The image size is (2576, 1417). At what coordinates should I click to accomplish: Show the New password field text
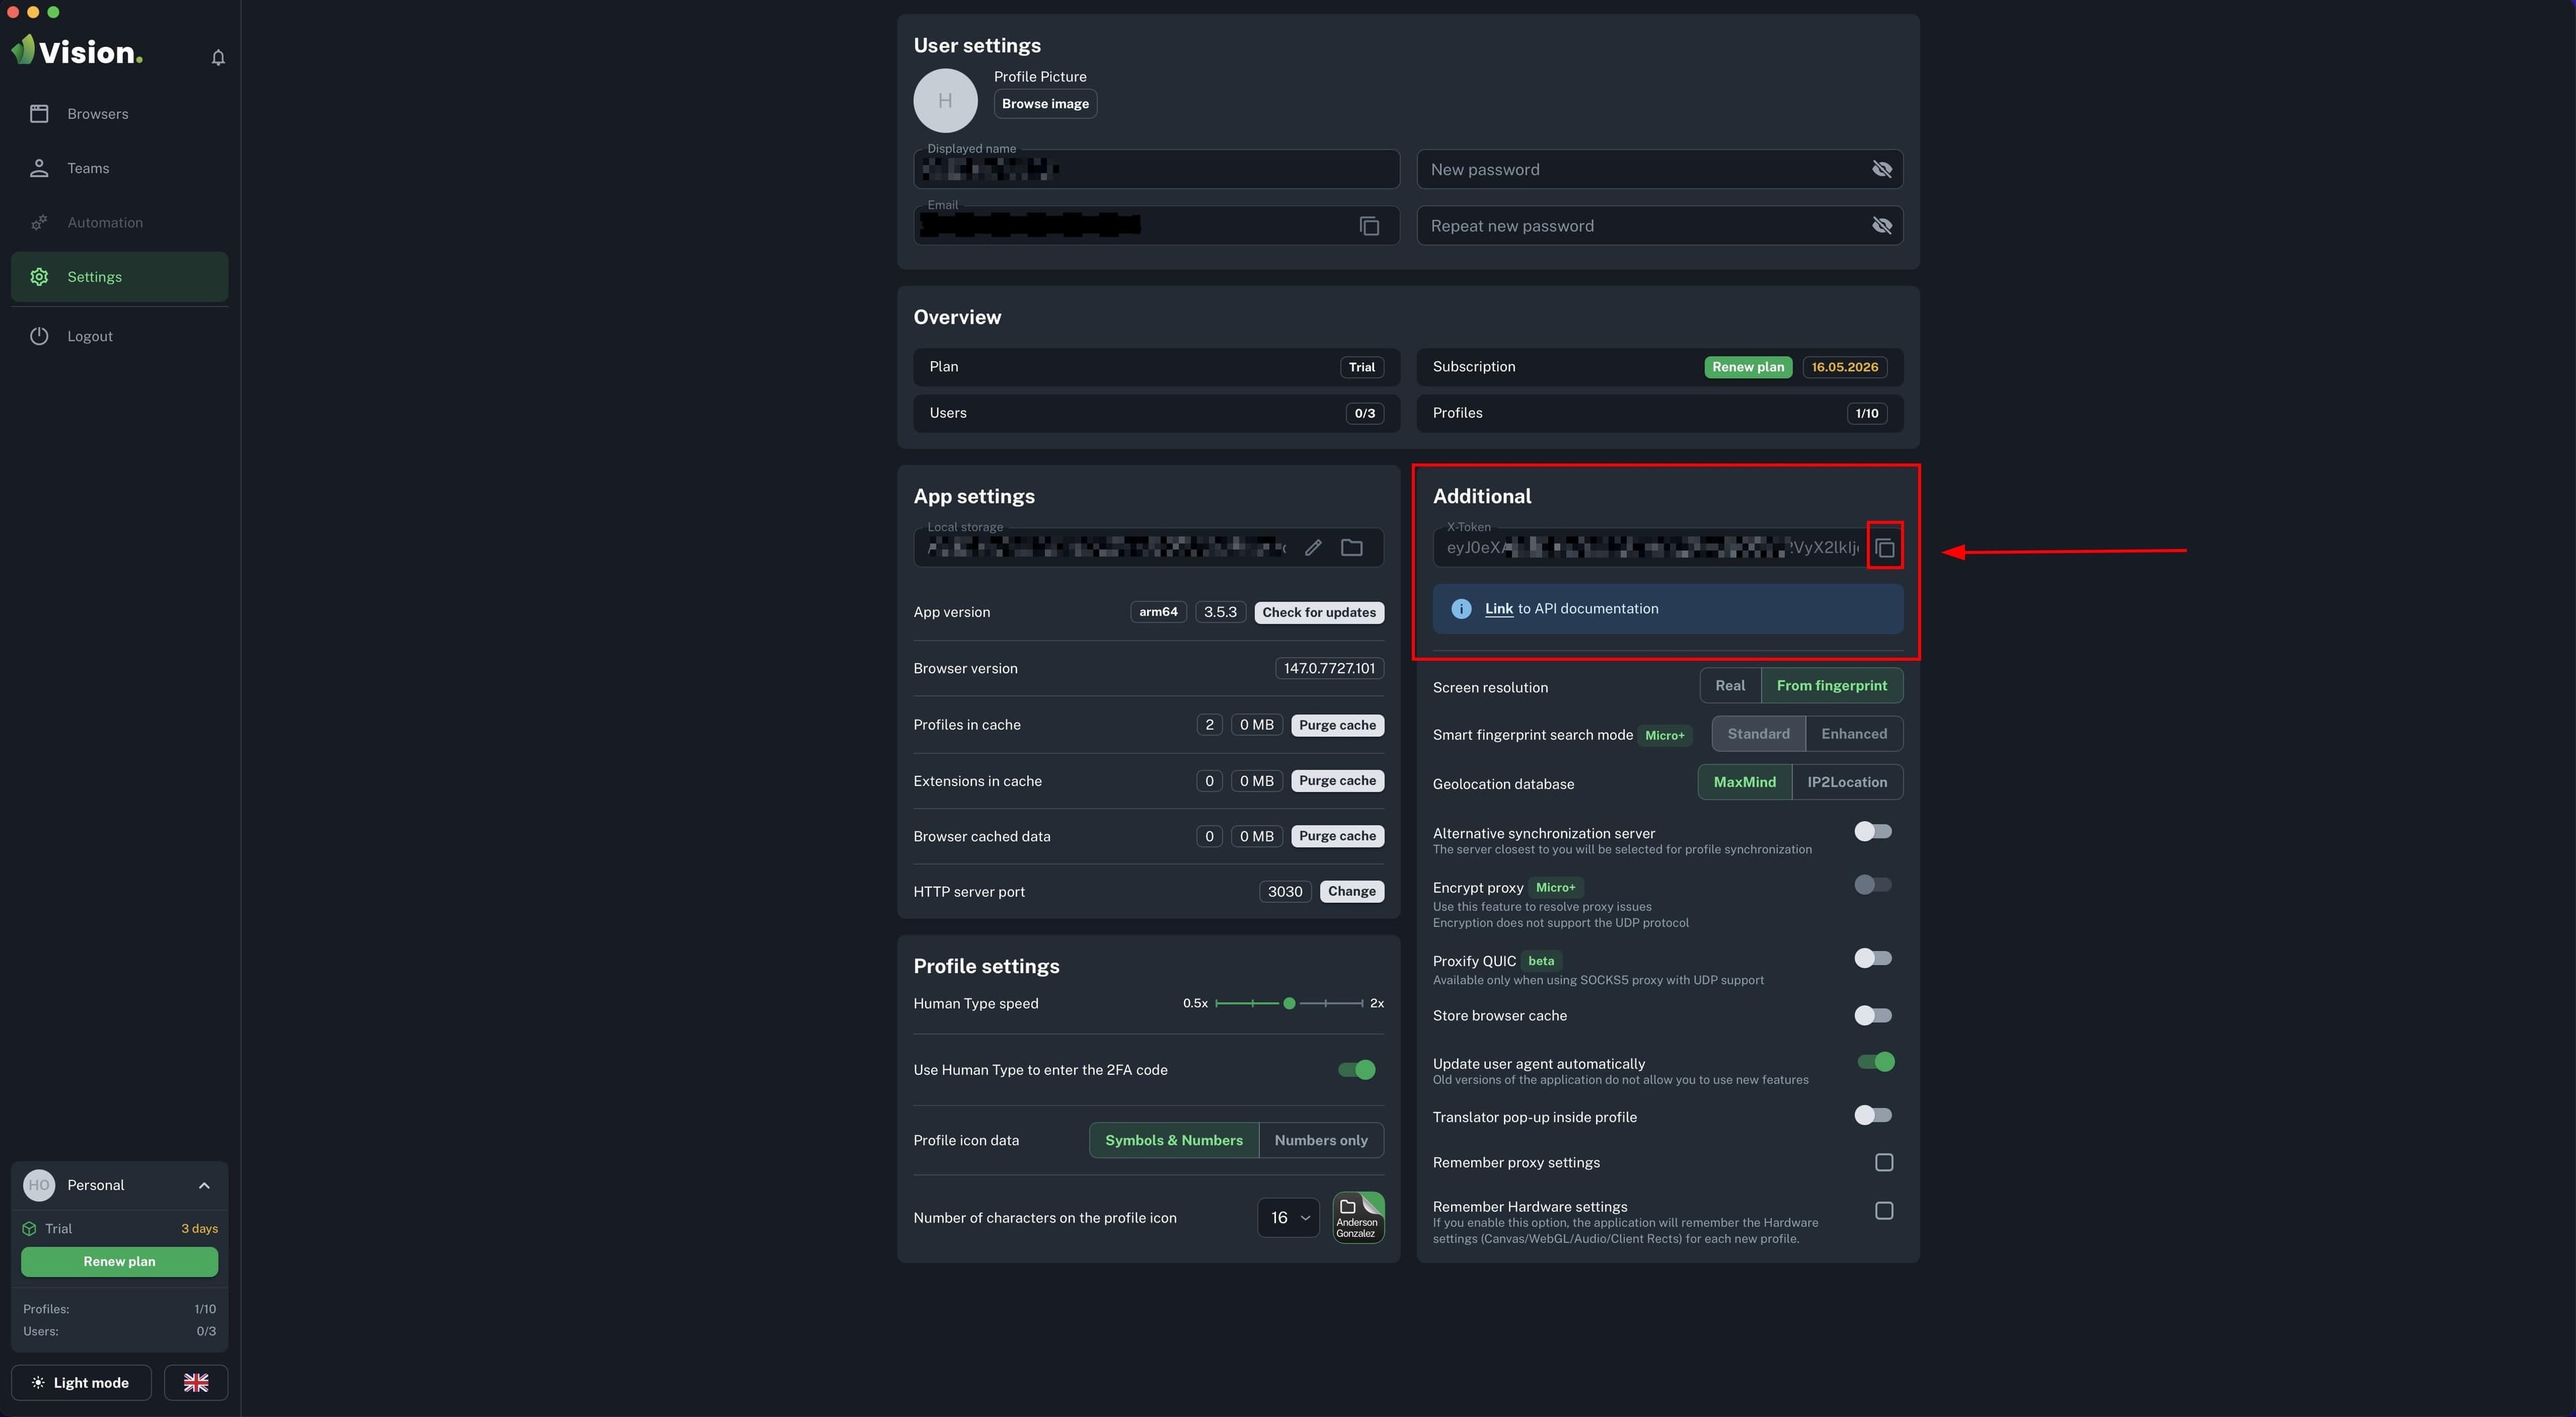click(x=1881, y=169)
